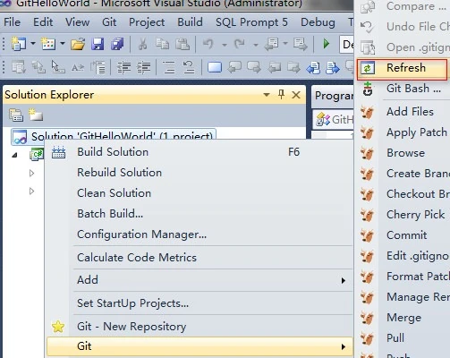Click the Cut scissors icon

coord(143,44)
